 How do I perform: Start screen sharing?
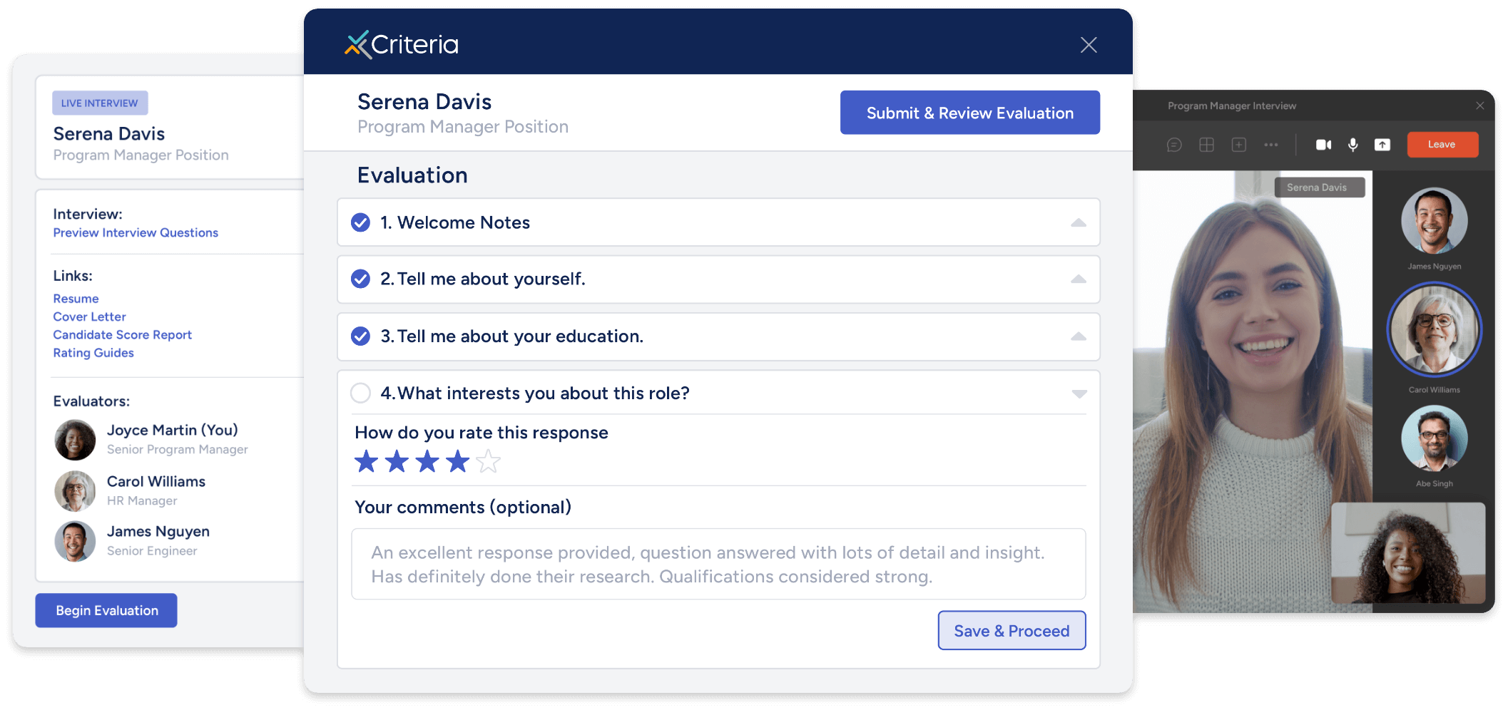click(1382, 145)
